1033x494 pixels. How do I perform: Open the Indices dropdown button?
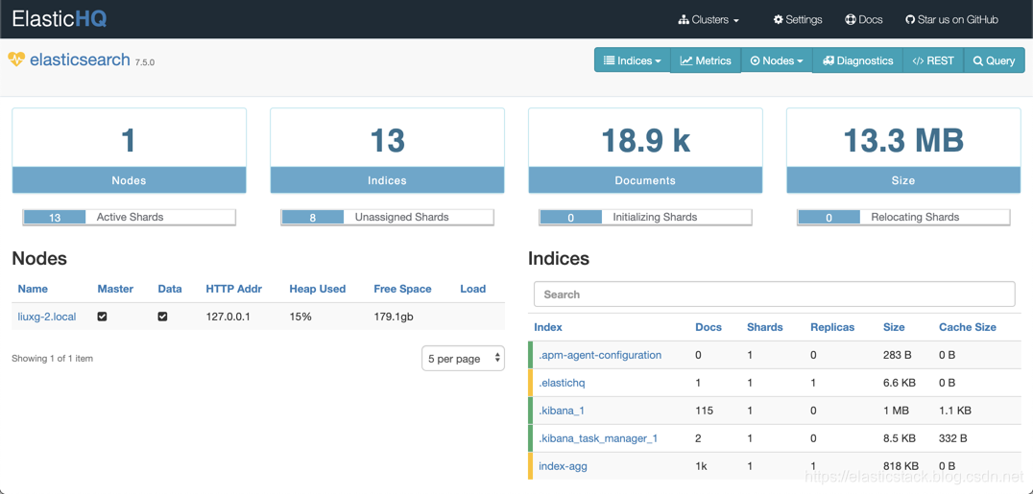point(633,59)
